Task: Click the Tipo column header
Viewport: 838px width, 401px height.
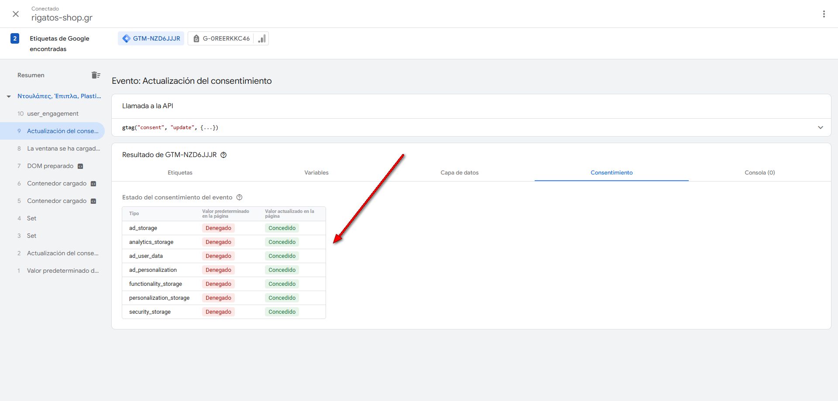Action: coord(134,213)
